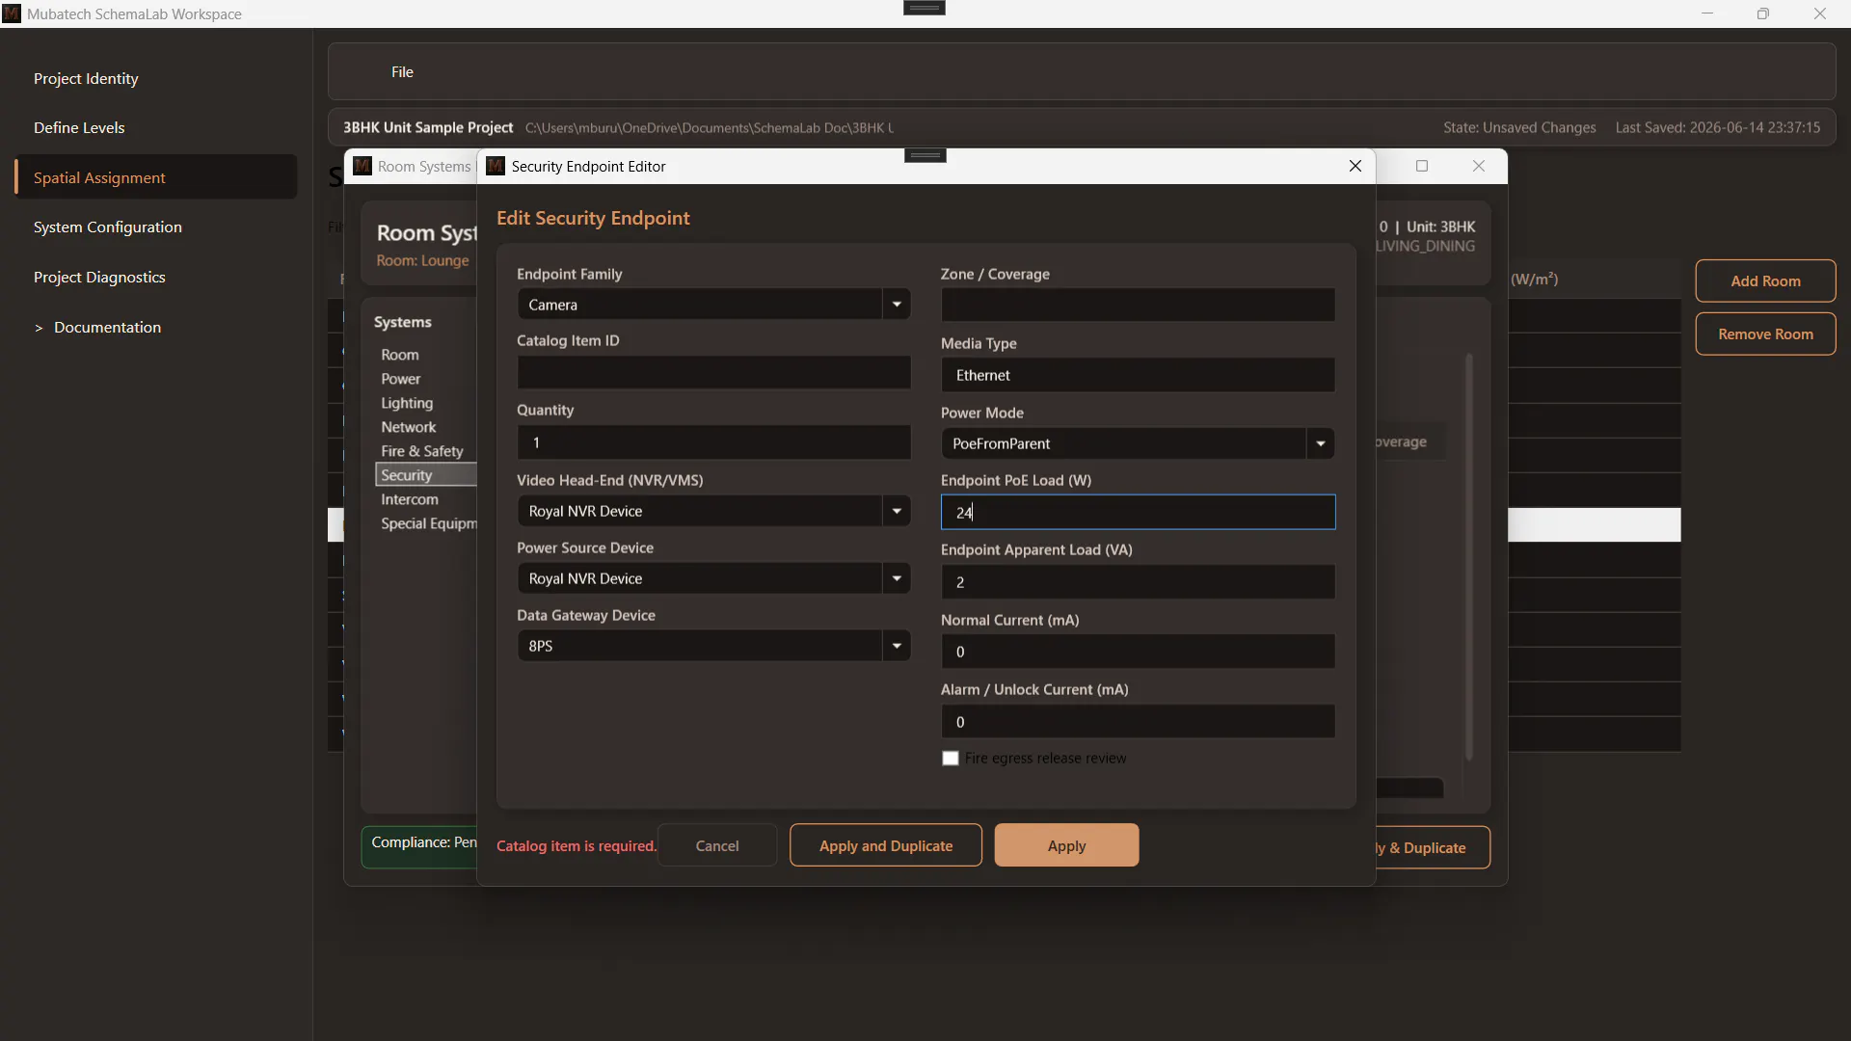This screenshot has height=1041, width=1851.
Task: Select Power in Systems list
Action: (401, 379)
